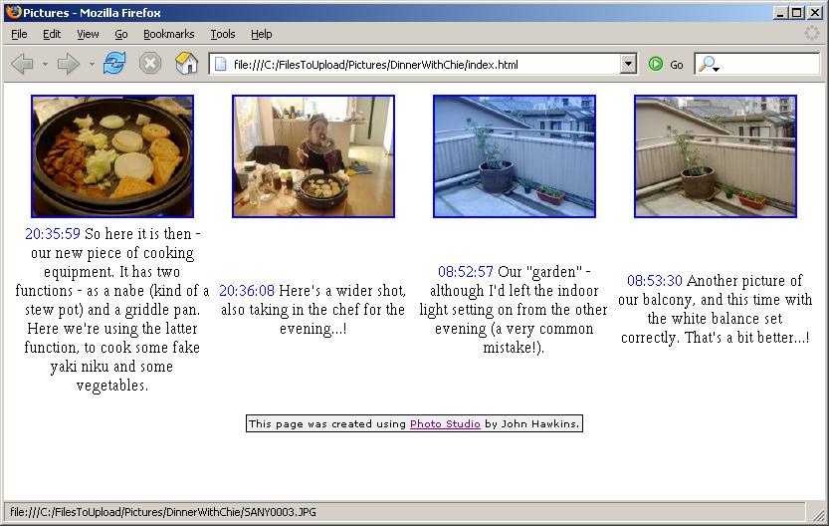Click the 08:53:30 timestamp link
Image resolution: width=829 pixels, height=526 pixels.
(x=655, y=281)
